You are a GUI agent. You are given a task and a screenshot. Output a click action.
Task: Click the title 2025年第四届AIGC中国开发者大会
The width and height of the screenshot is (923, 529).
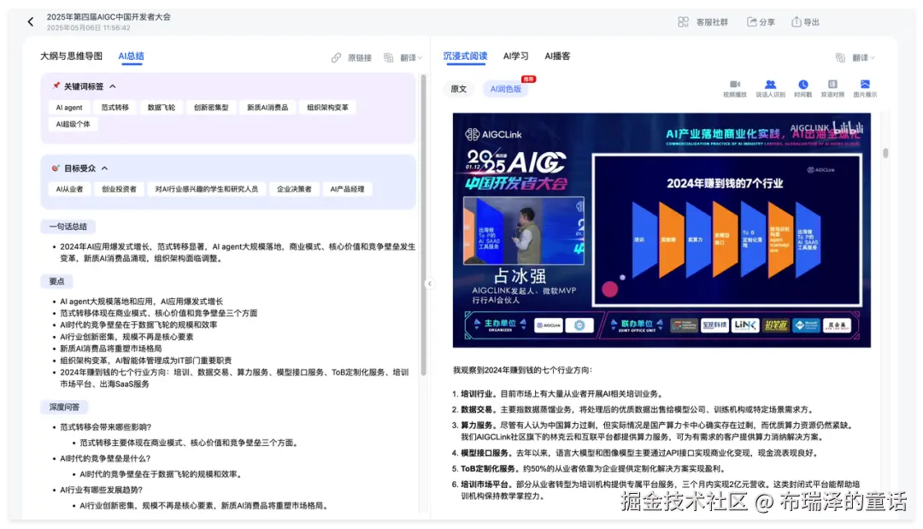pos(109,17)
